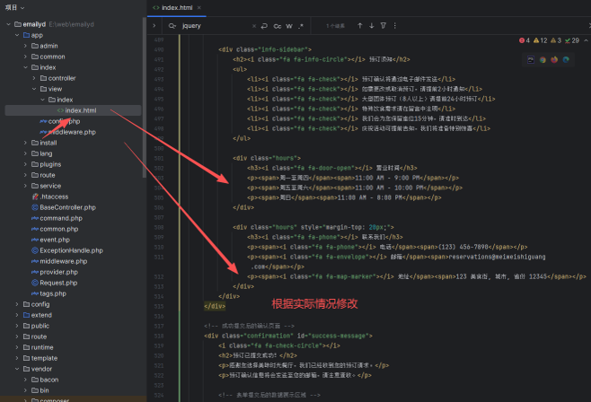Select the .htaccess file
Viewport: 591px width, 402px height.
click(54, 197)
